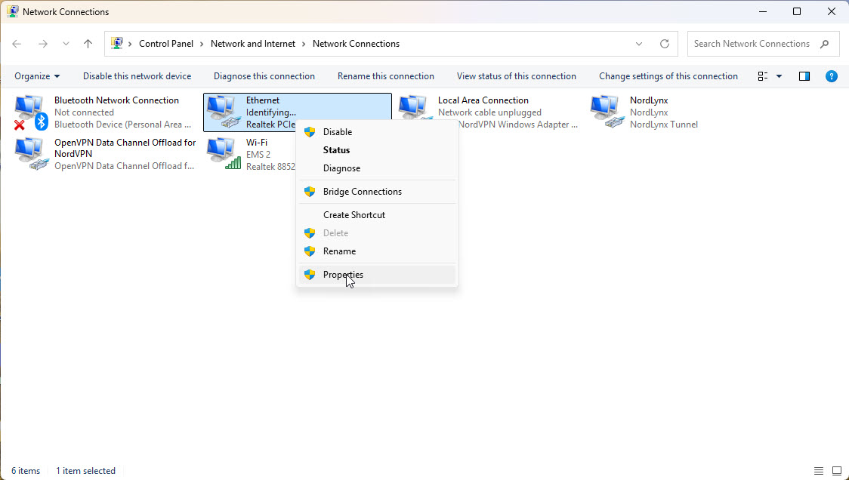The width and height of the screenshot is (849, 480).
Task: Select Bridge Connections in the context menu
Action: (362, 192)
